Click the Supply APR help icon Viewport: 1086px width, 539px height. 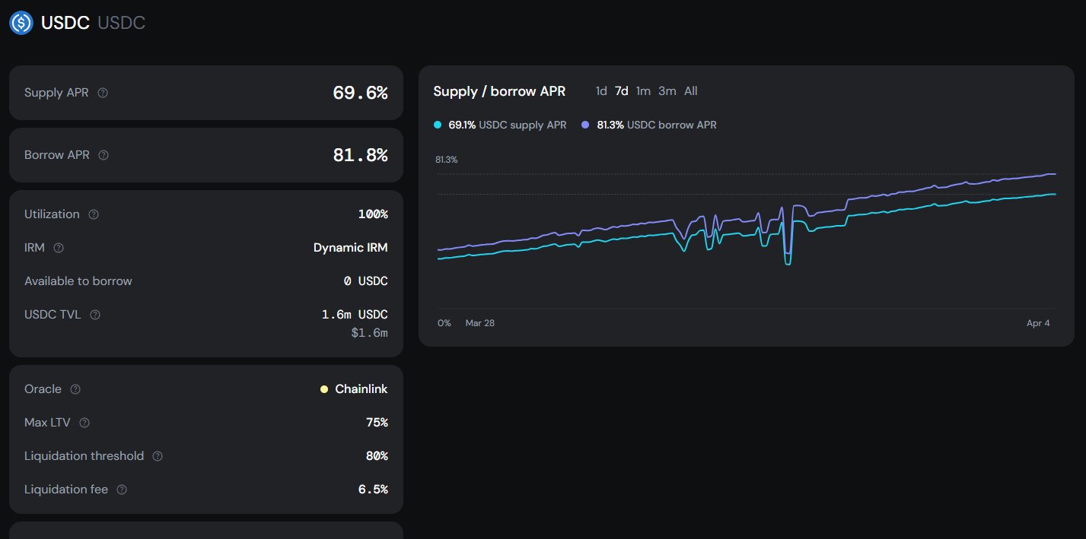tap(103, 93)
